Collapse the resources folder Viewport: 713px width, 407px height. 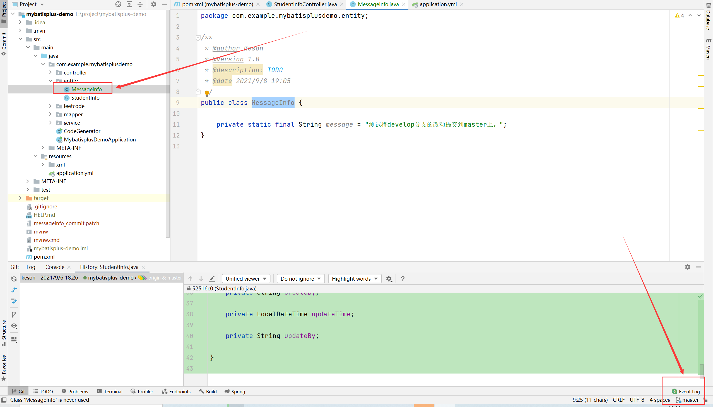pos(35,156)
